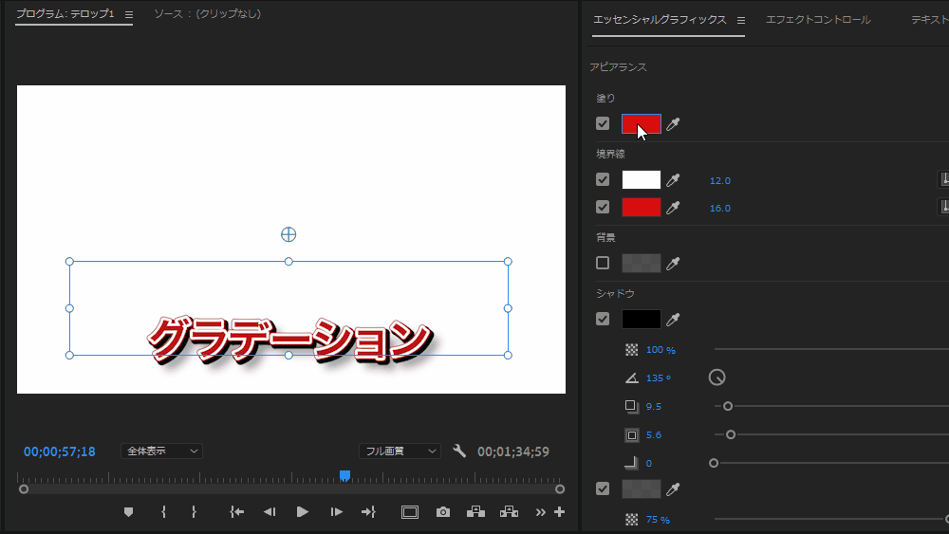Open the Essential Graphics panel menu
Viewport: 949px width, 534px height.
click(741, 21)
